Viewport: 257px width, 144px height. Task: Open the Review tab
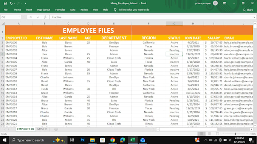tap(84, 10)
